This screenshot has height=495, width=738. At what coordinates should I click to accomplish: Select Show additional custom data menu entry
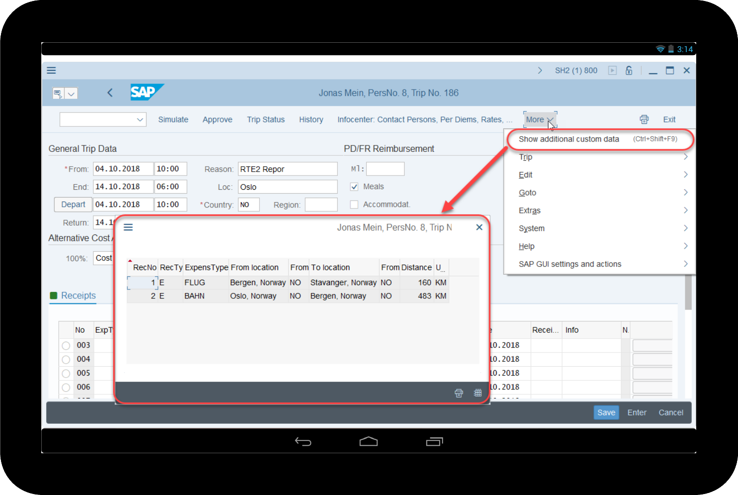click(599, 139)
